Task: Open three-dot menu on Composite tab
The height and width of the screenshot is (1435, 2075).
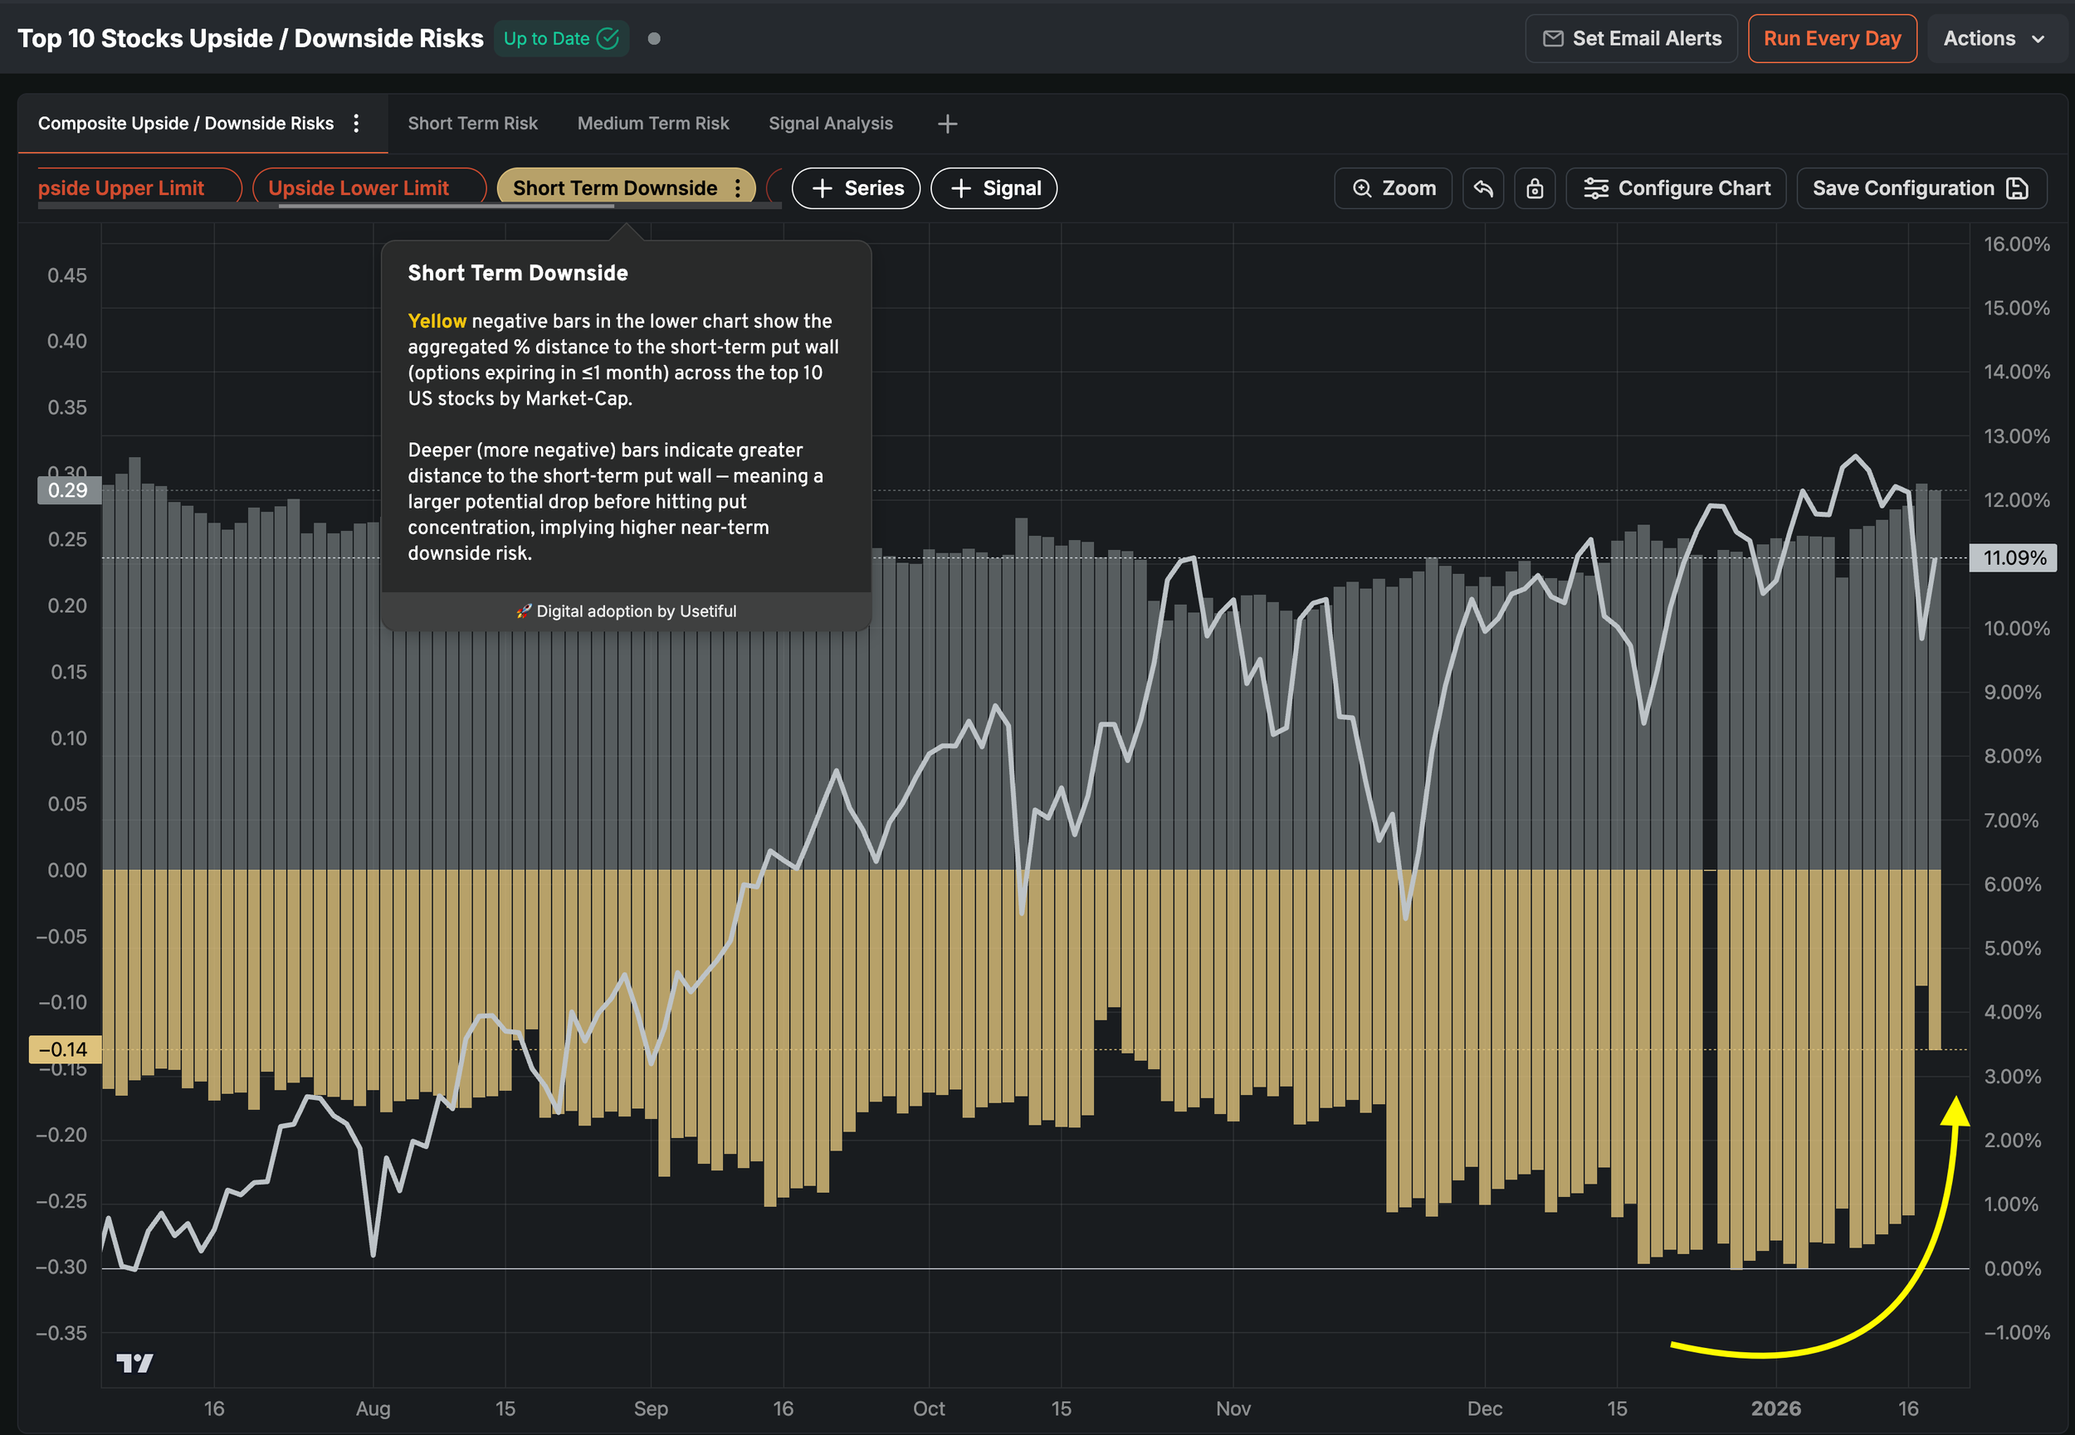Action: tap(356, 124)
